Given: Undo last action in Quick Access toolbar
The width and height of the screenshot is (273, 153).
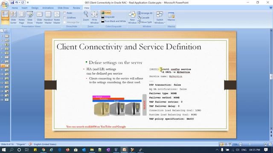Looking at the screenshot, I should 16,3.
